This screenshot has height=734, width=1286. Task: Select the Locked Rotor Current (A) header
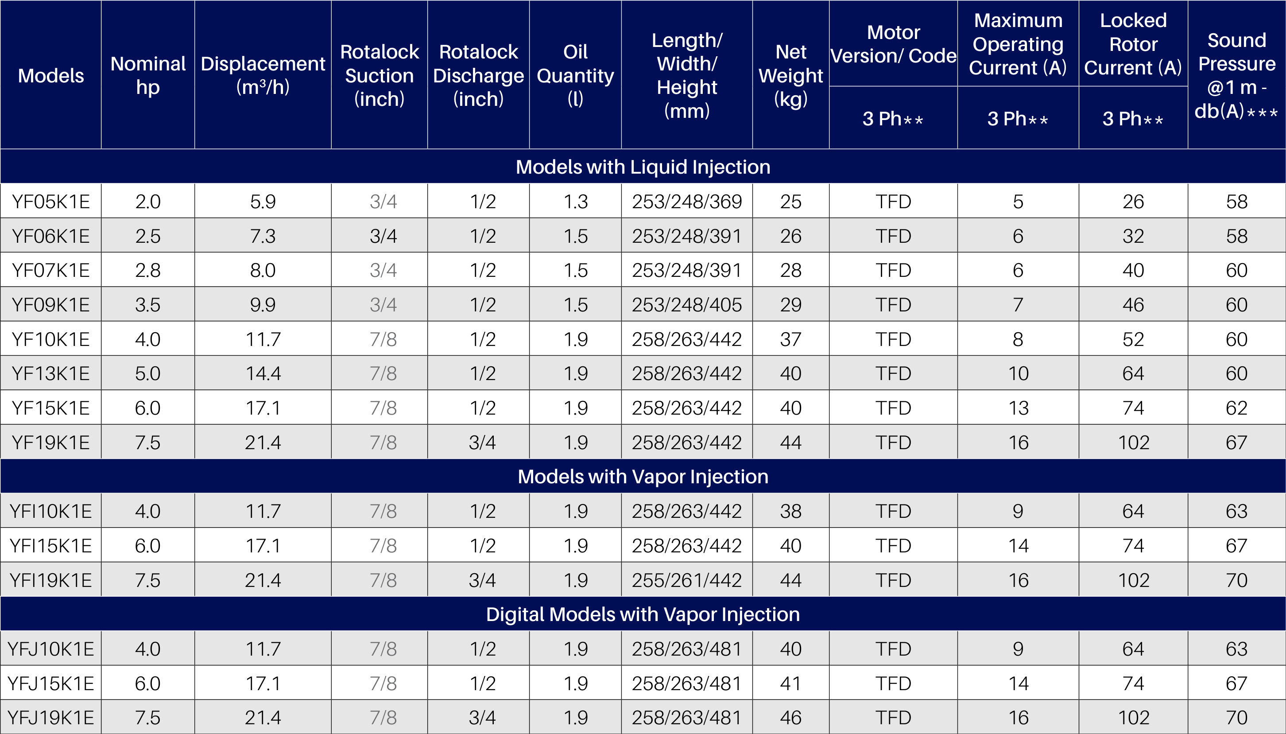point(1133,44)
